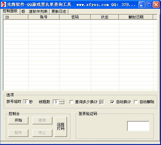
Task: Uncheck the 自动换IP checkbox
Action: [x=112, y=102]
